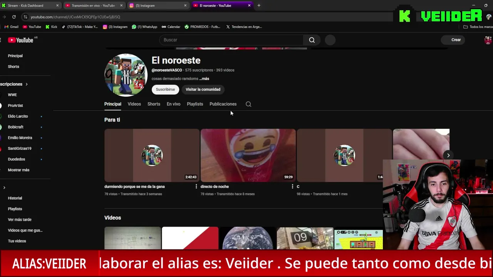Screen dimensions: 493x277
Task: Click the round voice search icon
Action: pyautogui.click(x=330, y=40)
